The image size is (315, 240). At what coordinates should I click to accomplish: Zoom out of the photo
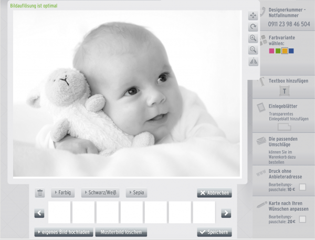point(253,49)
